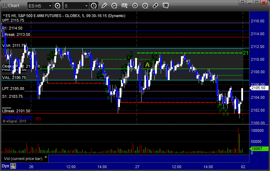
Task: Open the chart settings gear menu
Action: tap(57, 6)
